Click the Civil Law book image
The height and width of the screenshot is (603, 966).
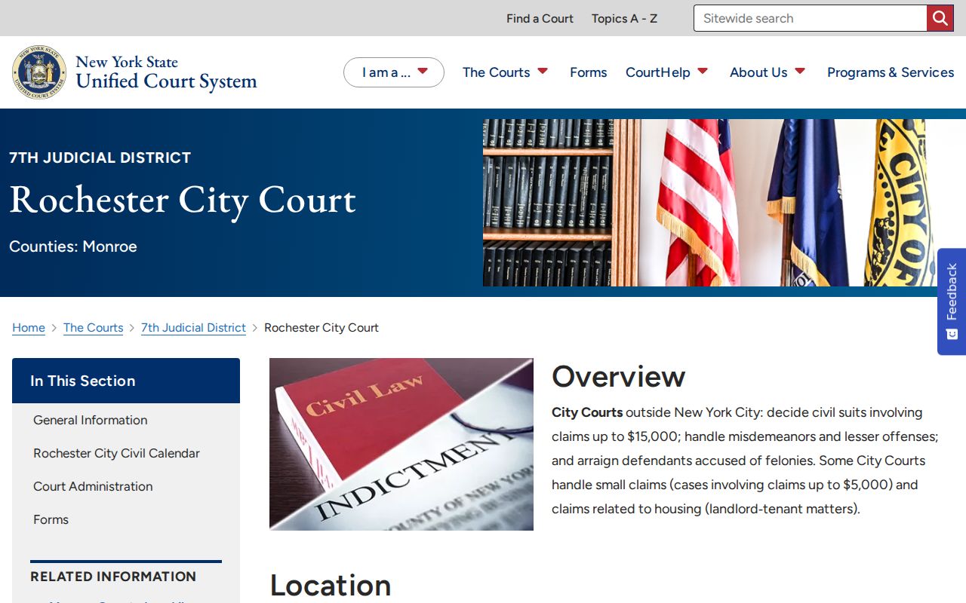(x=401, y=444)
